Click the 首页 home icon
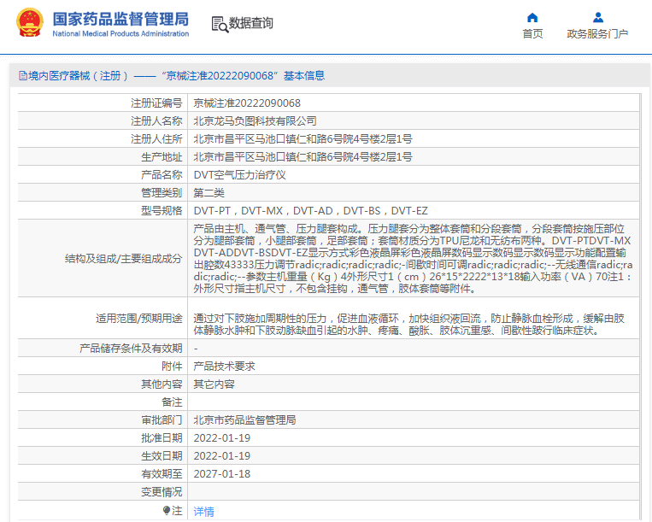Viewport: 652px width, 522px height. pyautogui.click(x=532, y=17)
